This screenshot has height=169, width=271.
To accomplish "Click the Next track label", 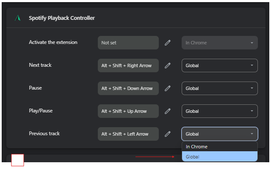I will point(40,65).
